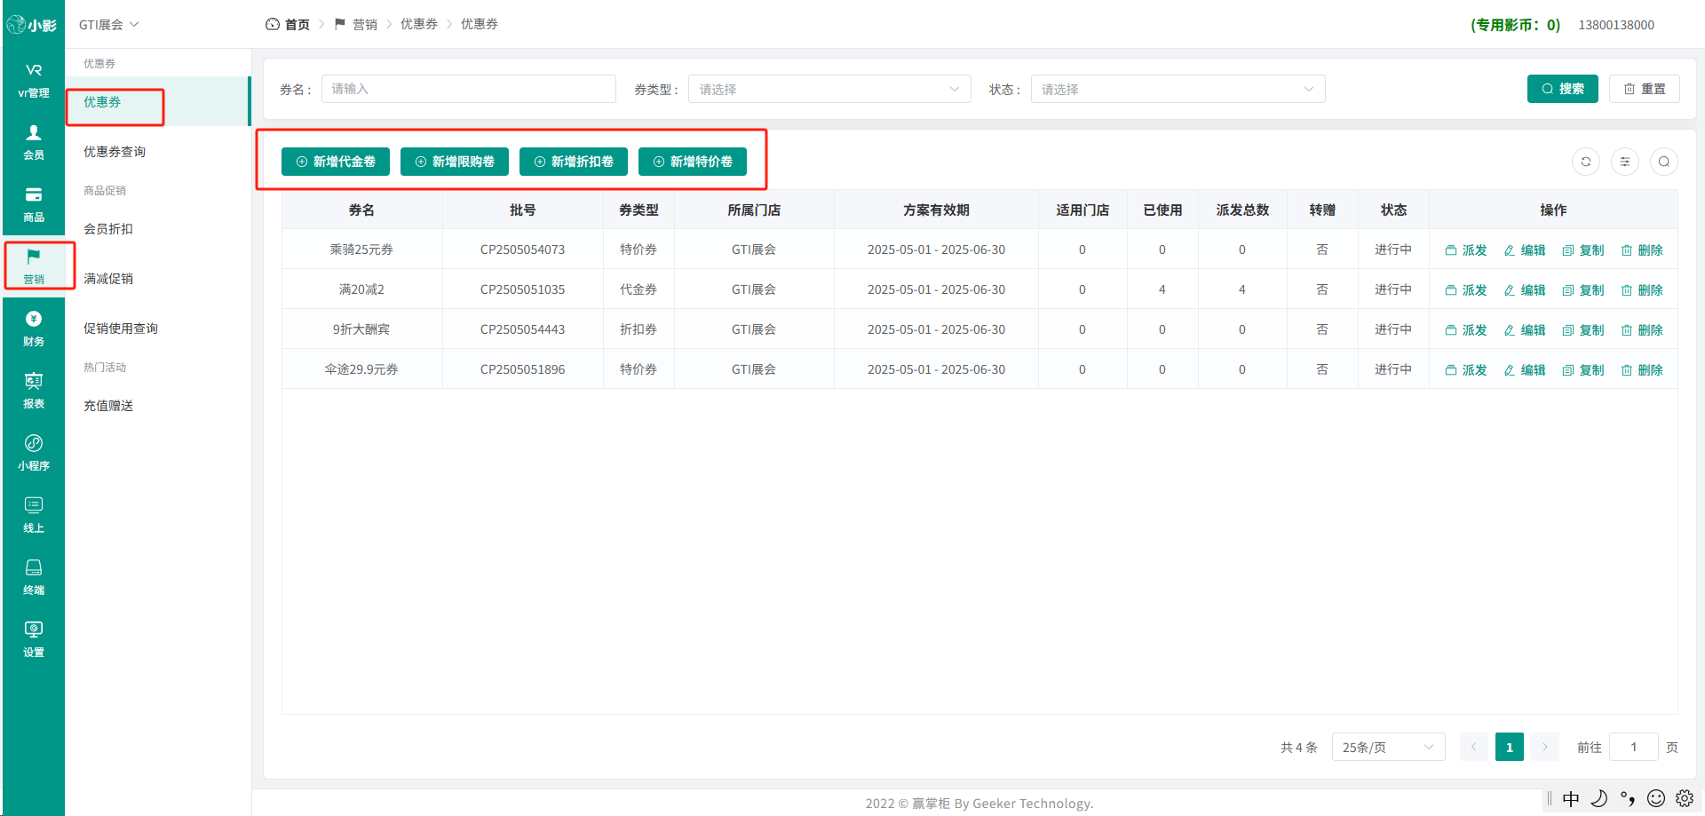Click 删除 for 乘骑25元券 row
This screenshot has height=816, width=1705.
point(1642,250)
